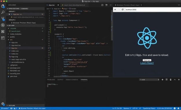This screenshot has width=181, height=110.
Task: Open the Output panel tab
Action: click(x=60, y=80)
